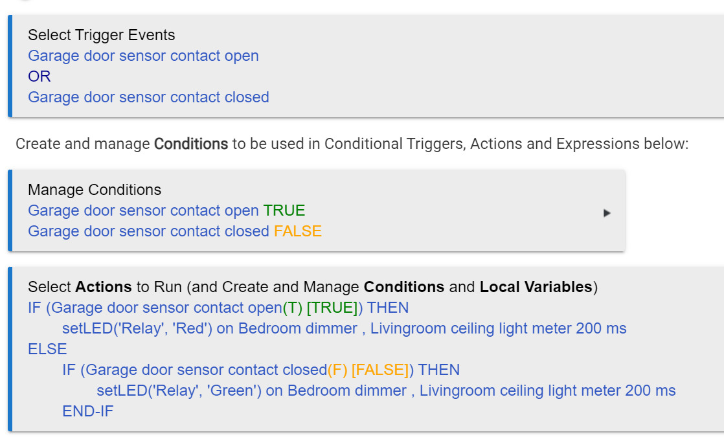Image resolution: width=724 pixels, height=441 pixels.
Task: Click the bold Conditions word in the description
Action: 190,144
